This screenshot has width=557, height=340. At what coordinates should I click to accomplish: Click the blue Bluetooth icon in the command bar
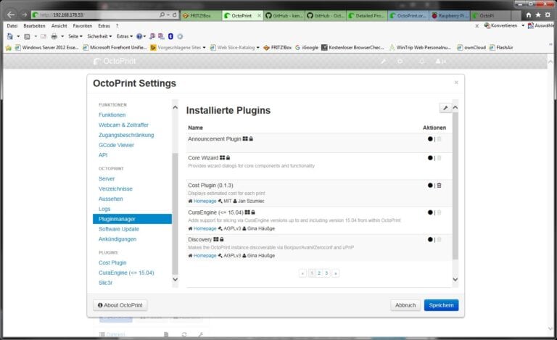(x=170, y=36)
